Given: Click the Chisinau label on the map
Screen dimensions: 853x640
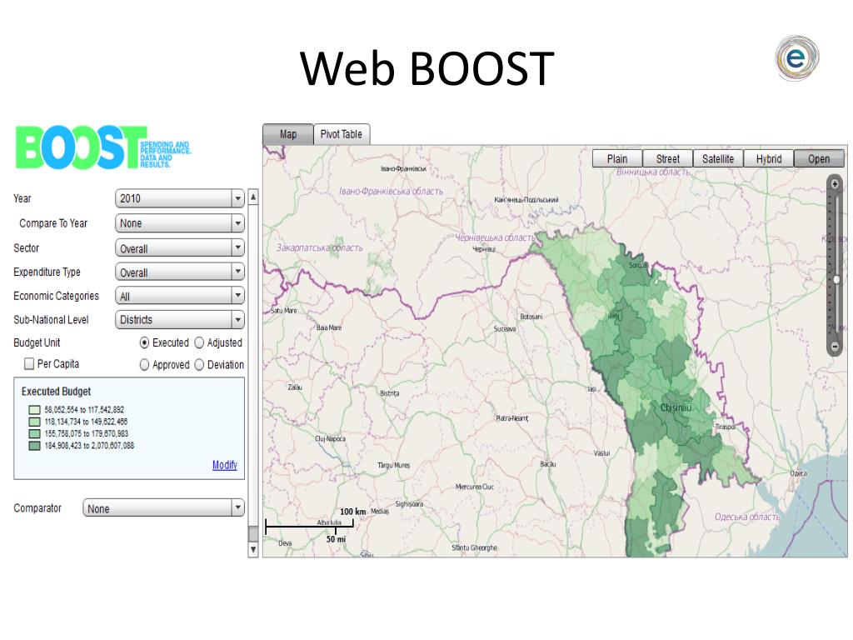Looking at the screenshot, I should pyautogui.click(x=676, y=407).
